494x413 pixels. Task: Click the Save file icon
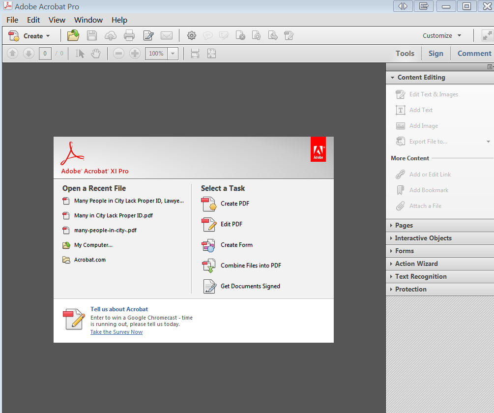[x=91, y=35]
